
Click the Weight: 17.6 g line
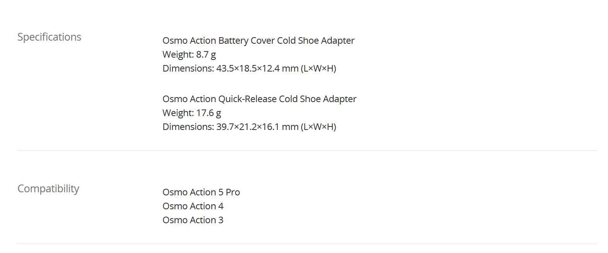[192, 113]
